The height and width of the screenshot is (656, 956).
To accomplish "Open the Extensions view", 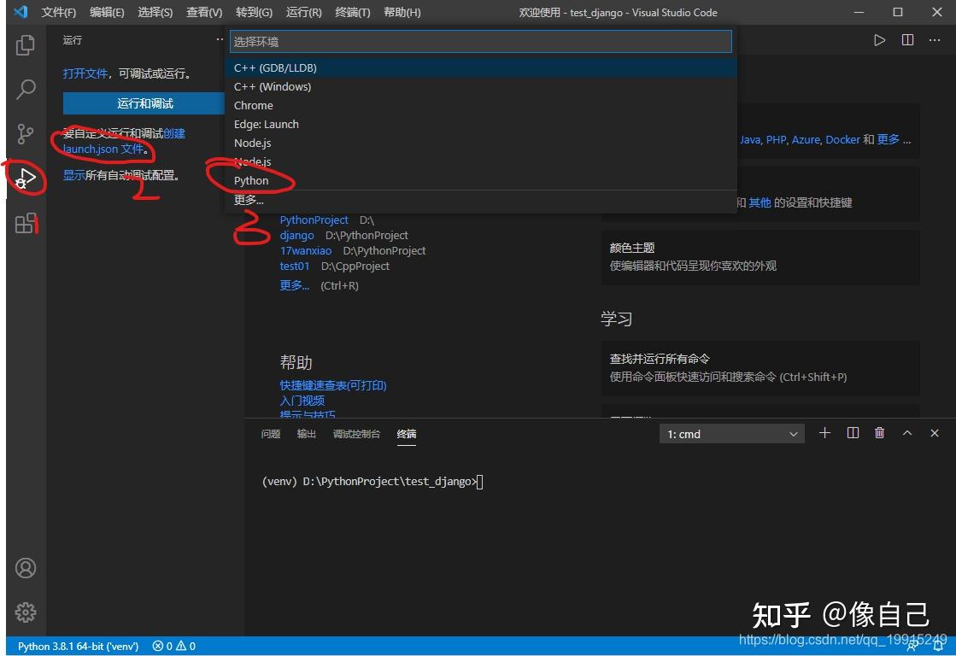I will point(26,225).
